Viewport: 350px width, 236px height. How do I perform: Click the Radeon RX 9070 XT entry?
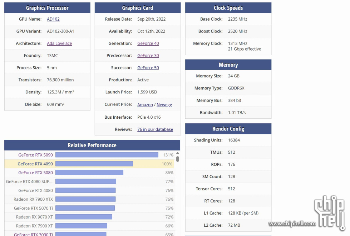34,217
